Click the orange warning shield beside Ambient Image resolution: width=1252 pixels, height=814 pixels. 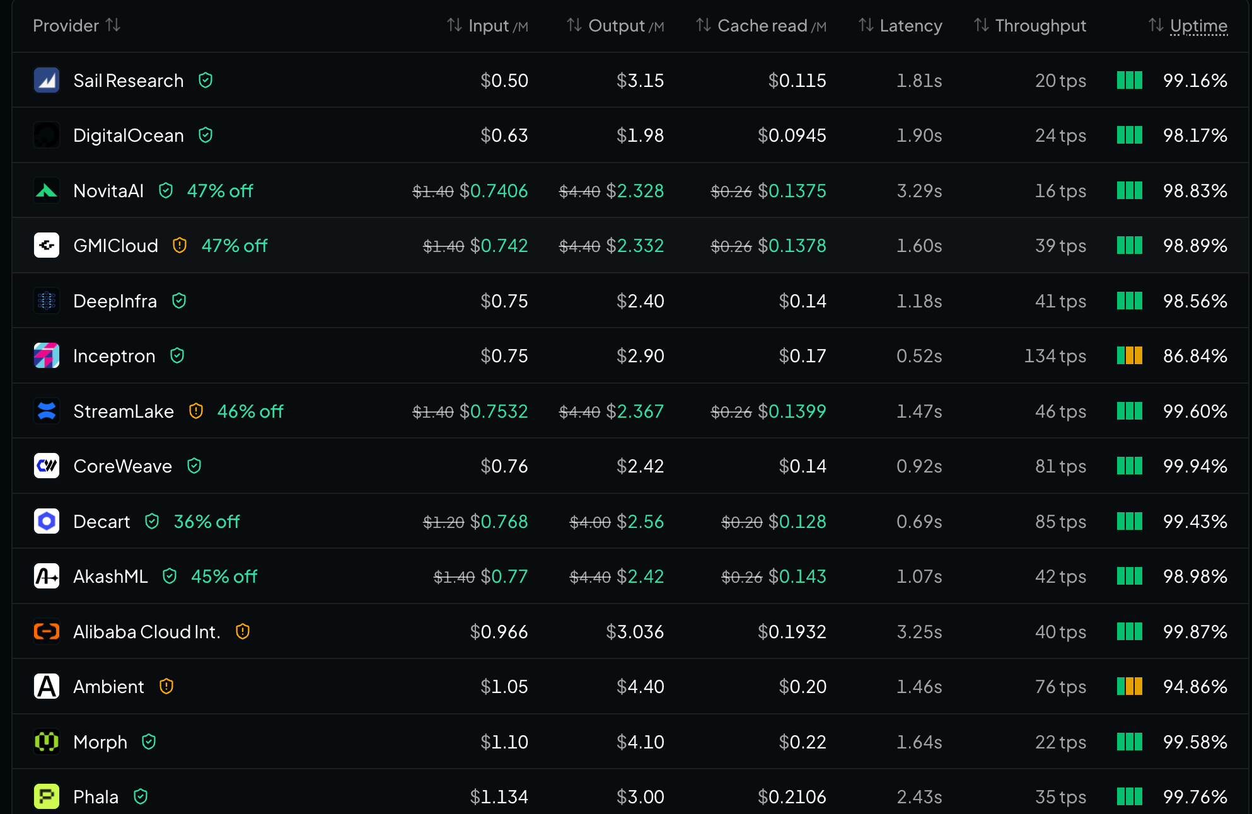click(x=166, y=687)
